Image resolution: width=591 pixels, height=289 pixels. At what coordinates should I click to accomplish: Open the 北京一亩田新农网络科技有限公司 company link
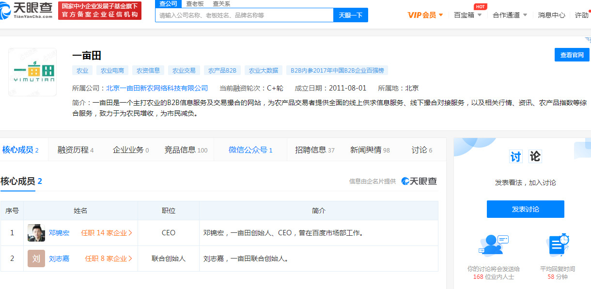157,88
